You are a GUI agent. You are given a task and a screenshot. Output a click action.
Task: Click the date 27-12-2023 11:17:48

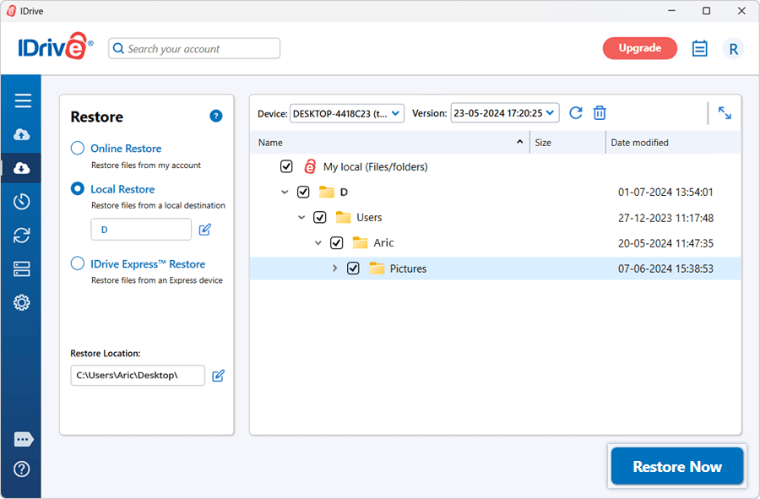665,218
